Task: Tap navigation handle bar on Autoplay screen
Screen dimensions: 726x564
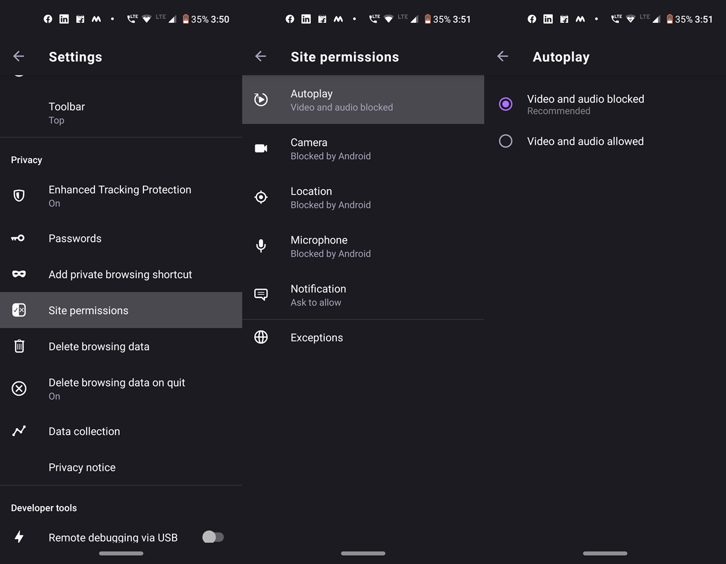Action: (x=605, y=553)
